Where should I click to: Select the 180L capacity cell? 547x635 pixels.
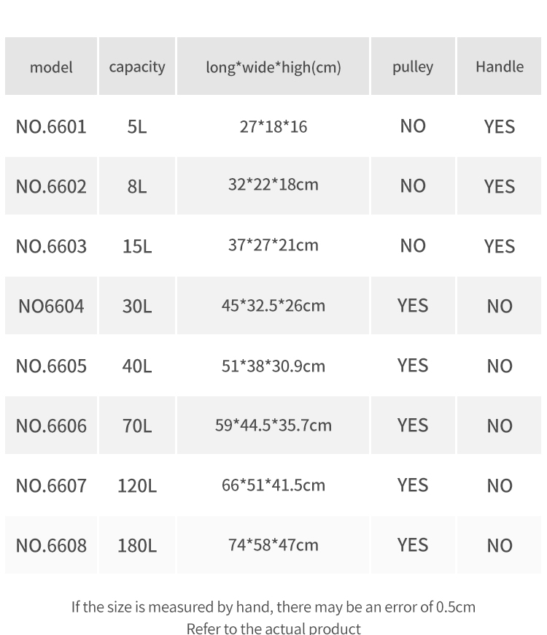click(137, 545)
